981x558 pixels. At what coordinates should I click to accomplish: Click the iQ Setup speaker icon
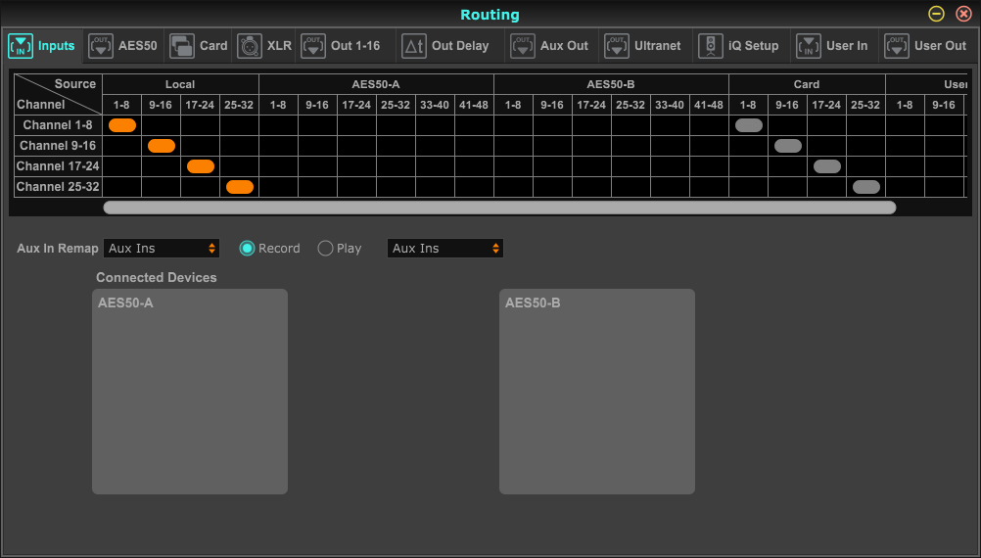(x=711, y=46)
